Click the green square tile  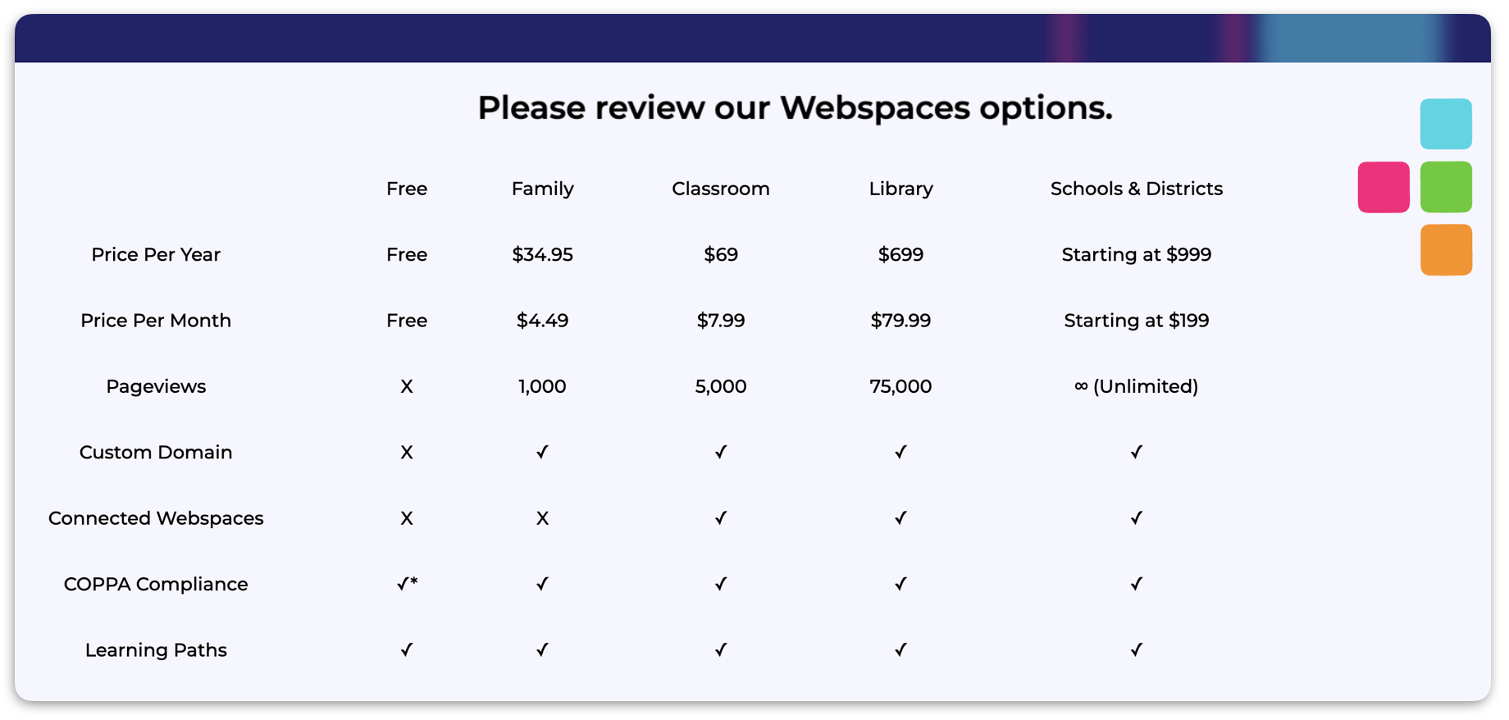[1445, 187]
